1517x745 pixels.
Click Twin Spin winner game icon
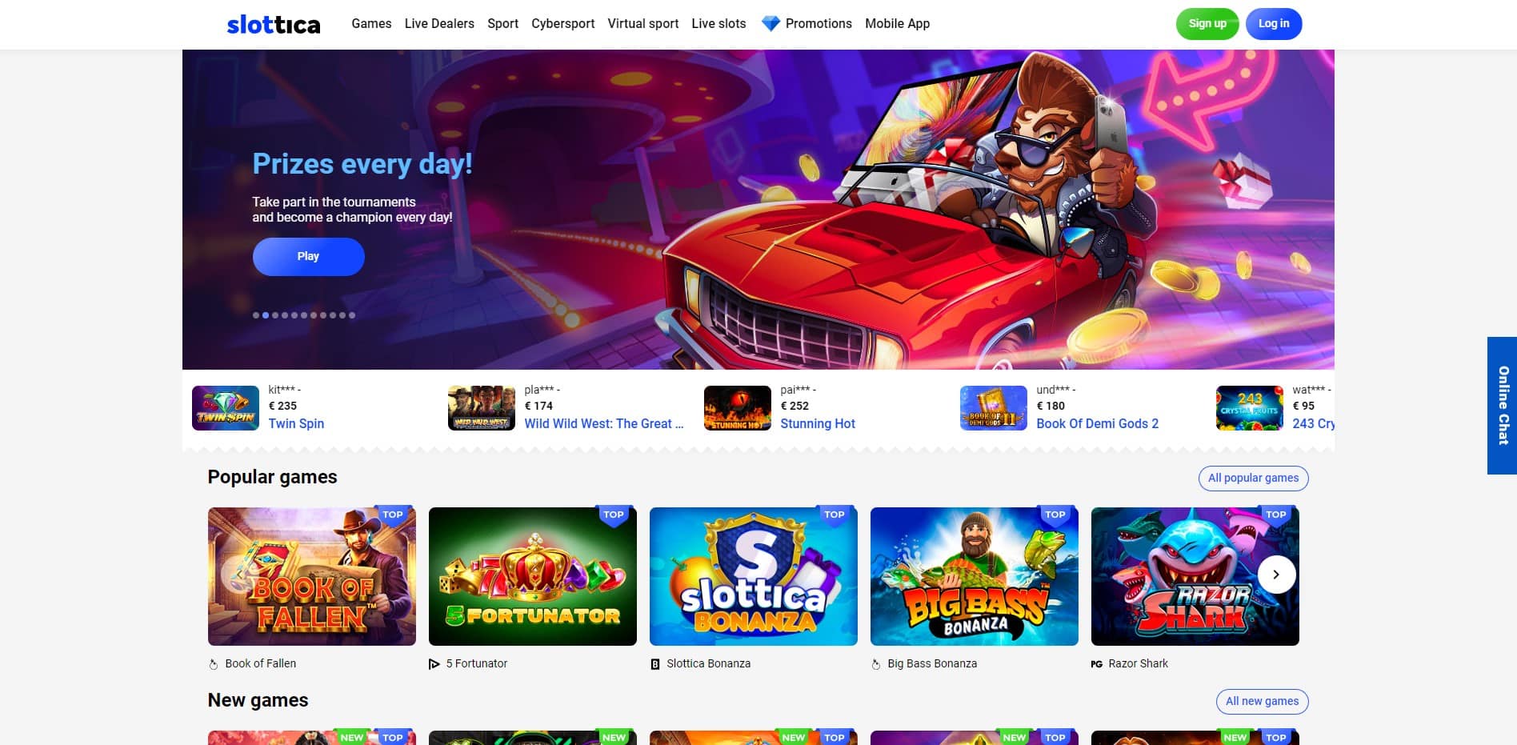tap(226, 408)
